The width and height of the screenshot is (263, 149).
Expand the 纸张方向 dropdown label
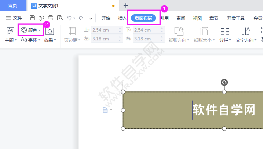pyautogui.click(x=179, y=40)
